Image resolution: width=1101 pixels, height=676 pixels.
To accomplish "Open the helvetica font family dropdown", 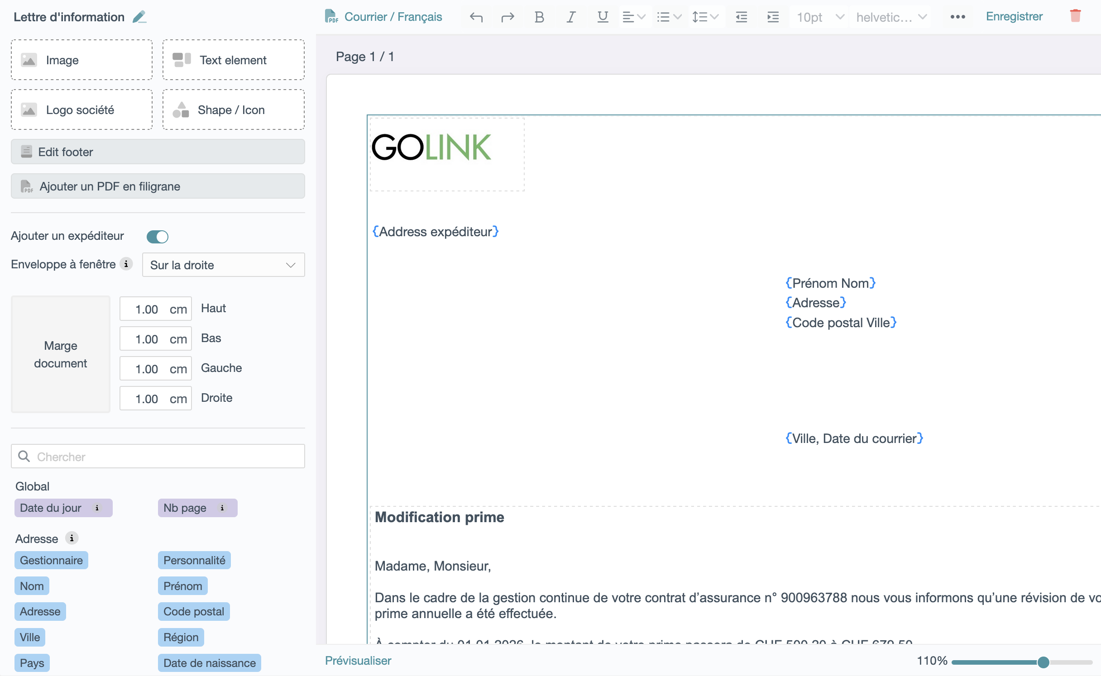I will (890, 17).
